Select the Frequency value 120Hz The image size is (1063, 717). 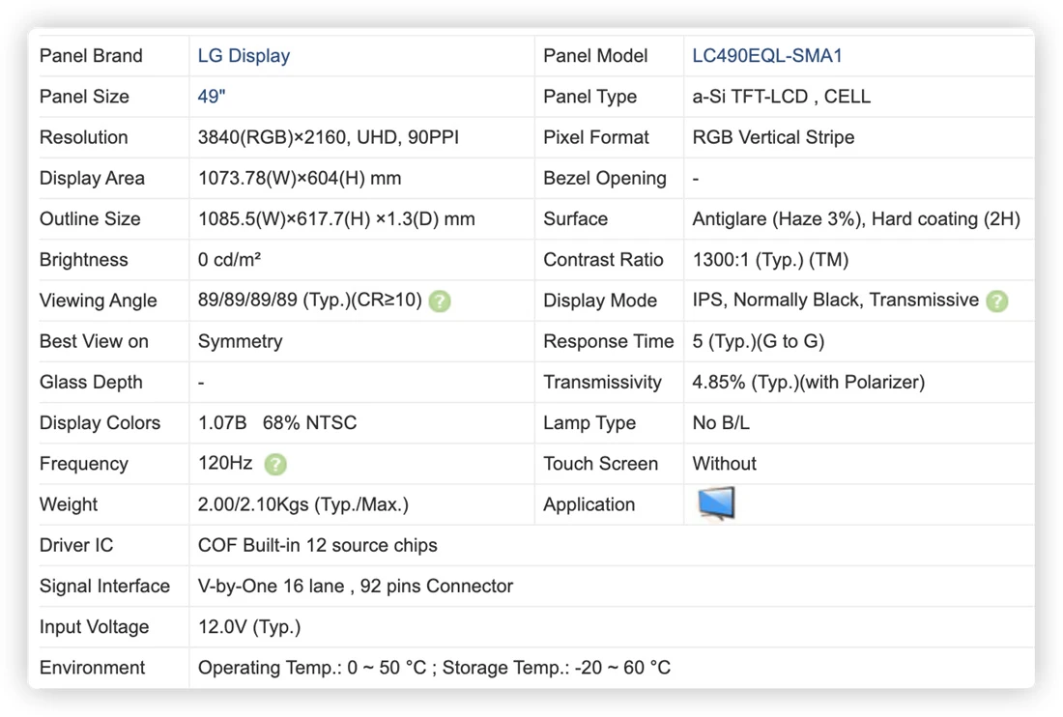[225, 464]
